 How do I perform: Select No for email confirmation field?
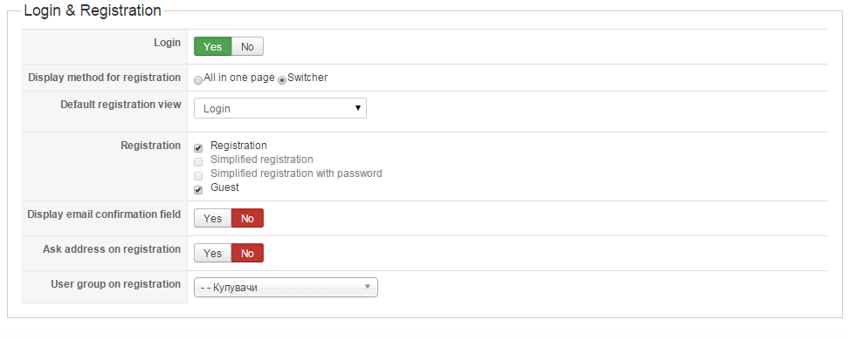coord(247,218)
